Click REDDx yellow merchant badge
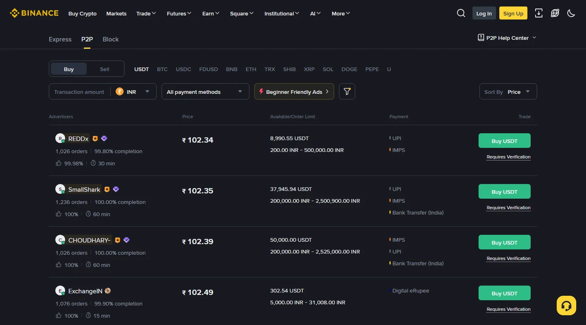This screenshot has width=586, height=325. click(95, 139)
